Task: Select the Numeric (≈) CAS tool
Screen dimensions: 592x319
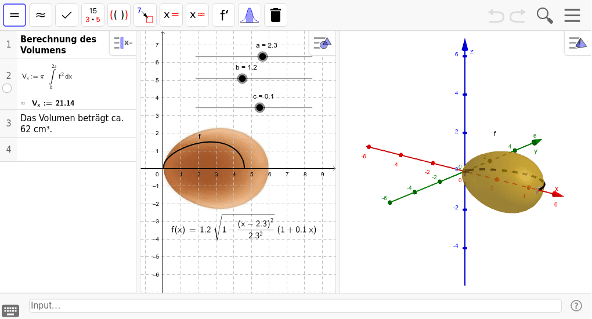Action: click(x=41, y=15)
